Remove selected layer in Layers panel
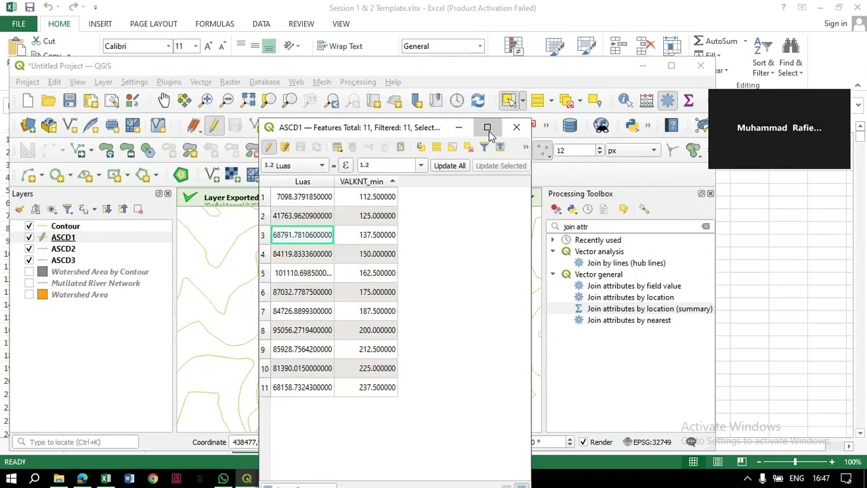The height and width of the screenshot is (488, 867). click(x=138, y=209)
